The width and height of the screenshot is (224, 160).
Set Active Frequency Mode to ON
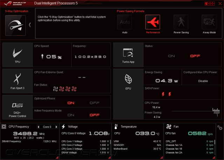[x=71, y=115]
